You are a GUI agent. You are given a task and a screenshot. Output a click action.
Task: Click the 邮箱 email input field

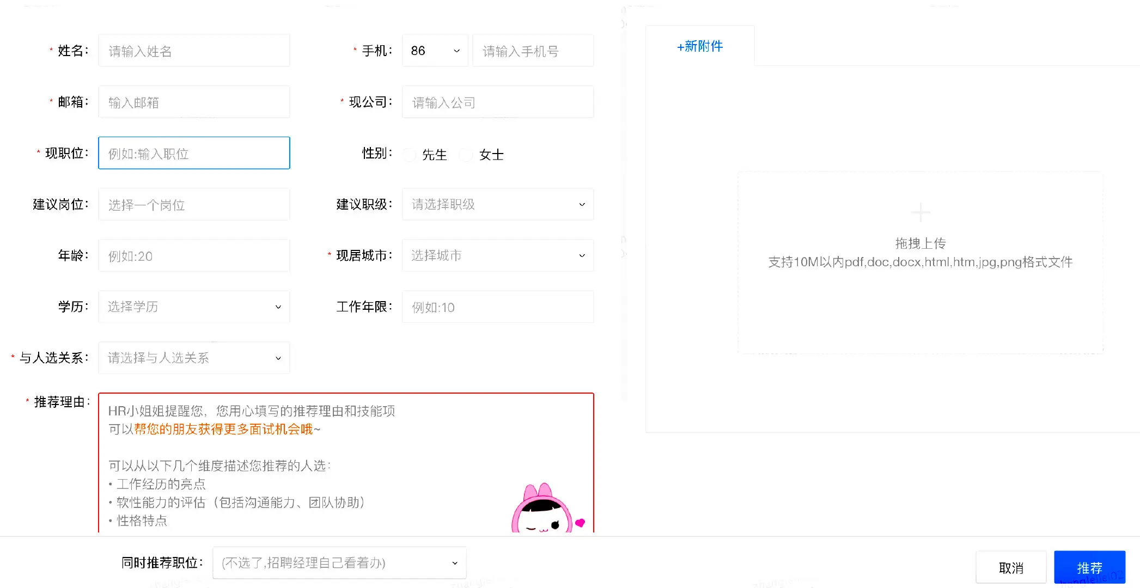tap(194, 102)
